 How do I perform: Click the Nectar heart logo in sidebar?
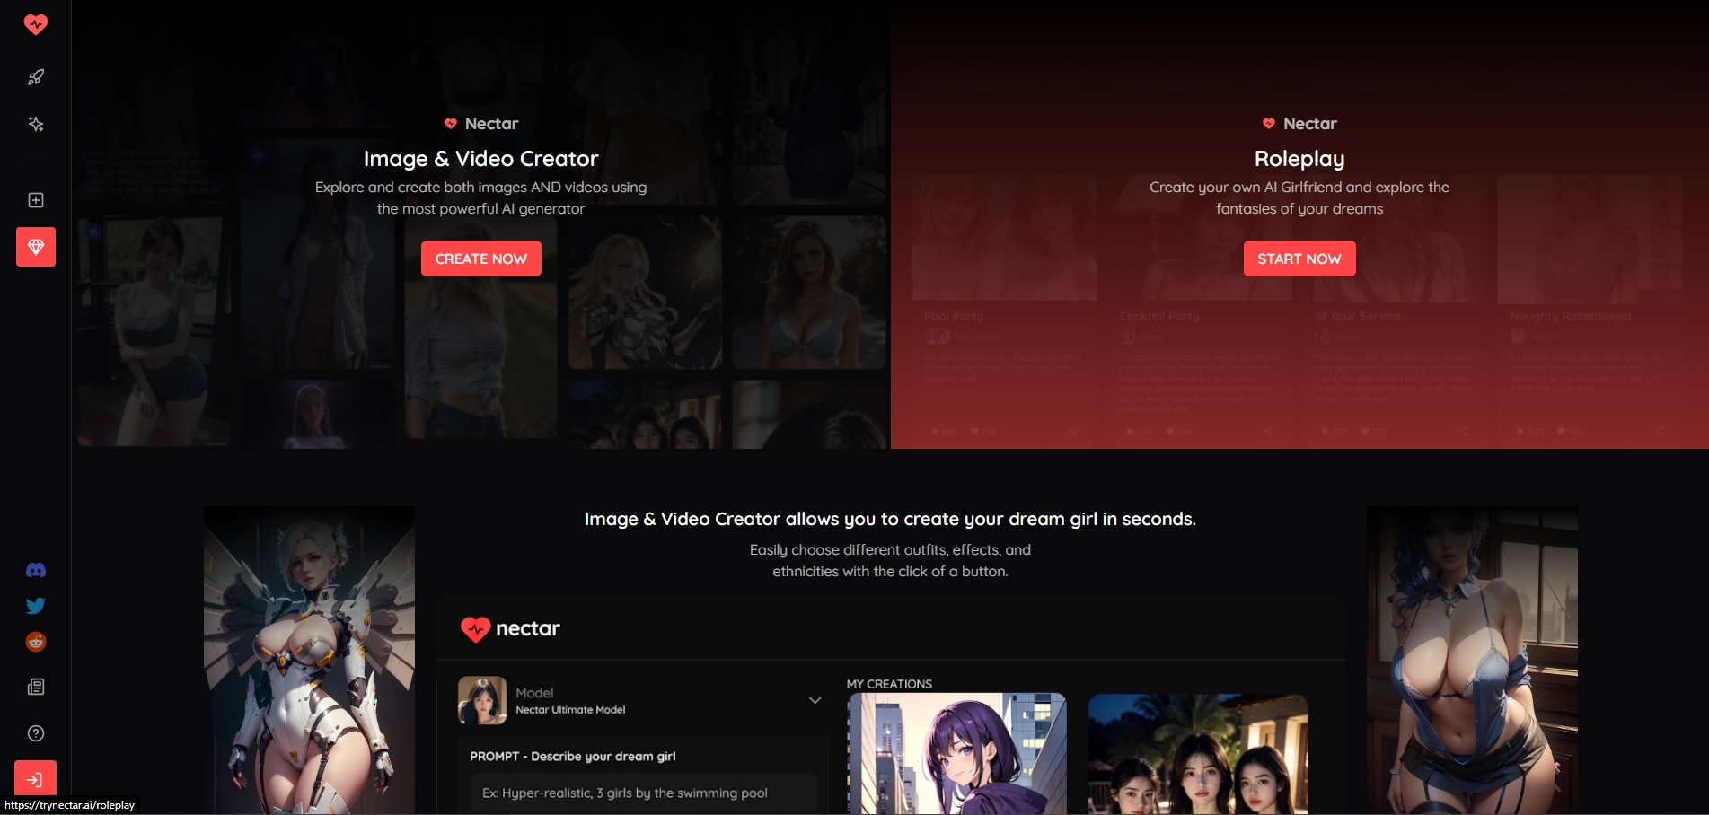36,24
